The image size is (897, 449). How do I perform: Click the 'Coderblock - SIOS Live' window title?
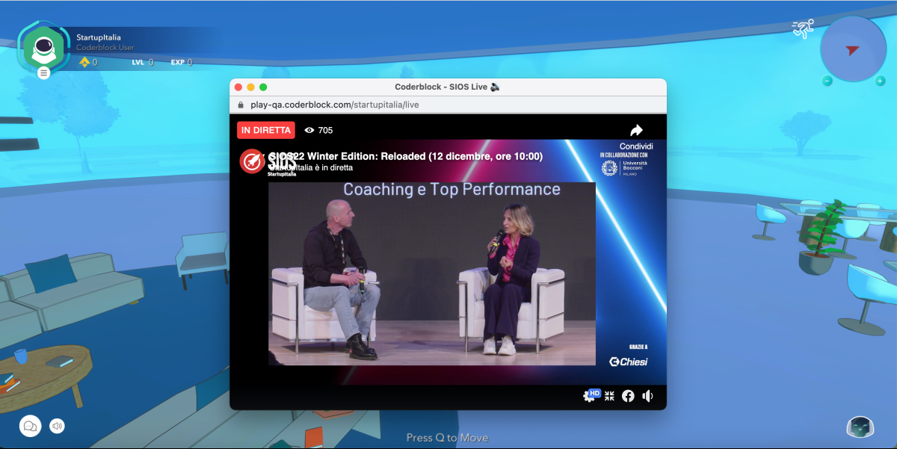click(x=448, y=87)
